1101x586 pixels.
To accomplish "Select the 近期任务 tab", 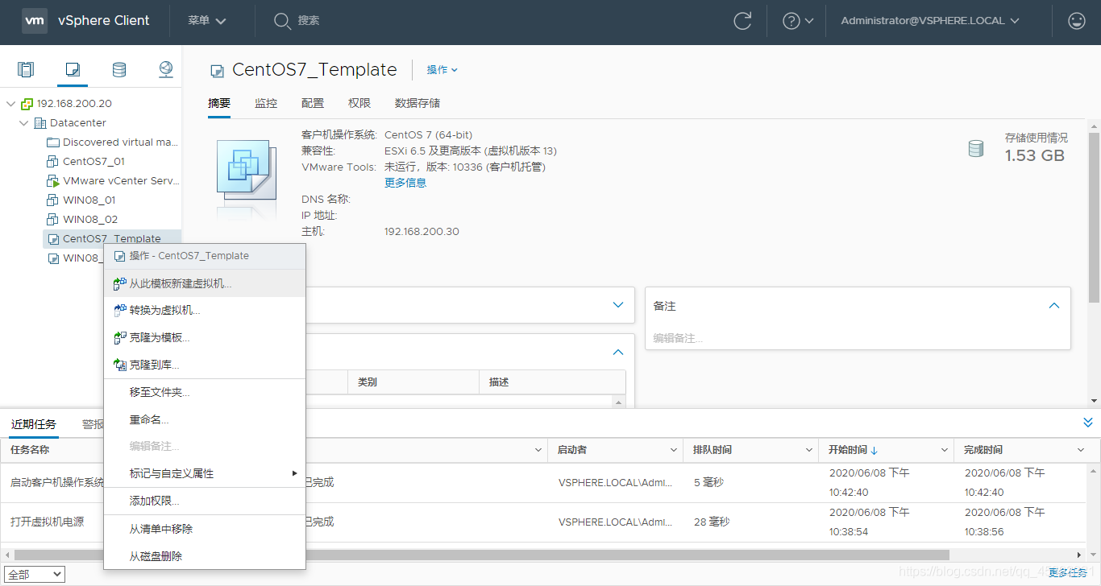I will point(34,424).
